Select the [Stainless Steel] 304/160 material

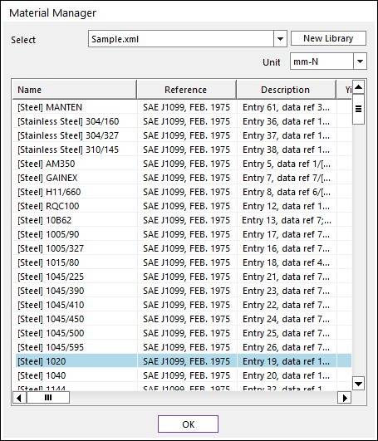tap(68, 121)
